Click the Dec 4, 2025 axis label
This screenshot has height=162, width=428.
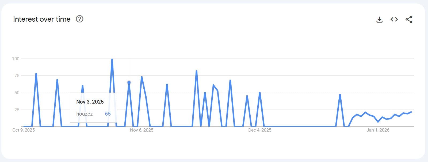259,130
